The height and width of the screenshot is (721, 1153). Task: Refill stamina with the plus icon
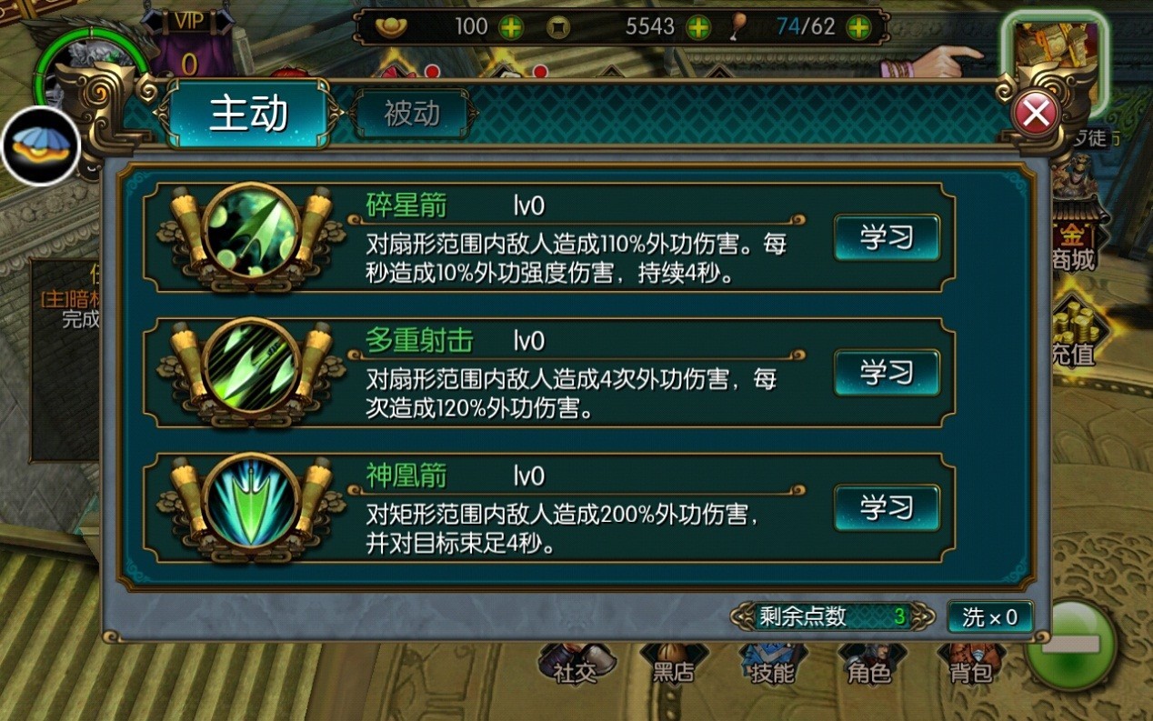[858, 27]
